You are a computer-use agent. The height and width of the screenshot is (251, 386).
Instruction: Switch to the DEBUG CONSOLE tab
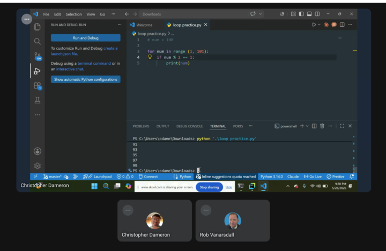click(x=190, y=126)
